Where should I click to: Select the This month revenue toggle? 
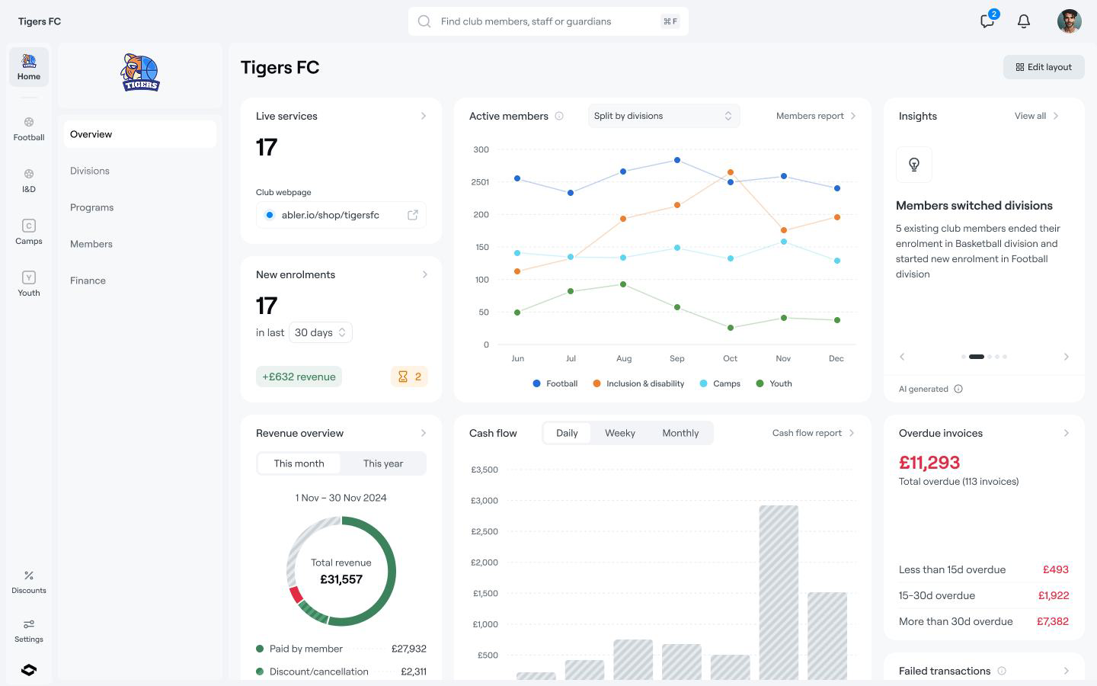[299, 463]
